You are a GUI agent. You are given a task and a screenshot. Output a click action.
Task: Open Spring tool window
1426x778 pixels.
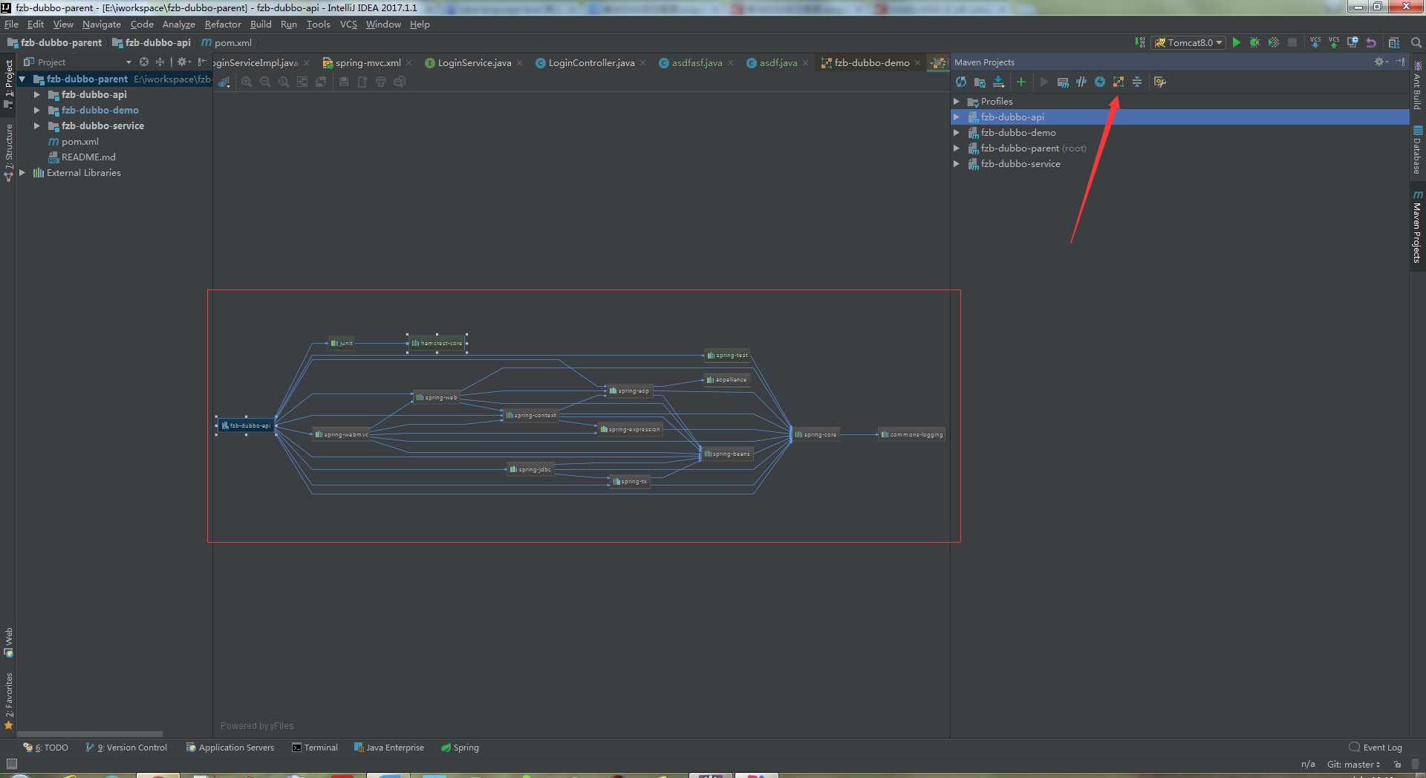coord(460,748)
